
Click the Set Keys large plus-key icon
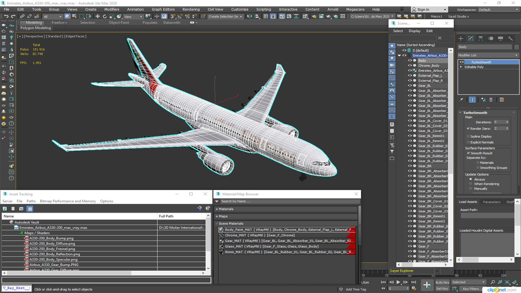coord(427,285)
